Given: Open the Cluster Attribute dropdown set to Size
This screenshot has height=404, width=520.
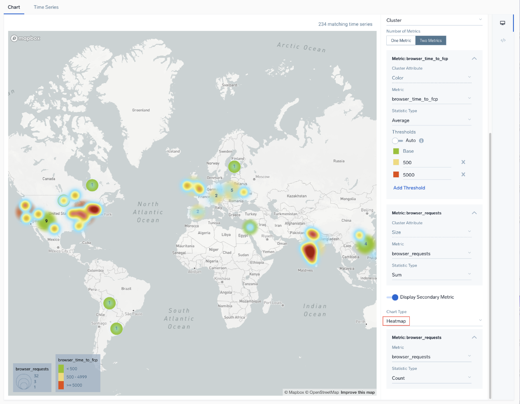Looking at the screenshot, I should pos(432,232).
